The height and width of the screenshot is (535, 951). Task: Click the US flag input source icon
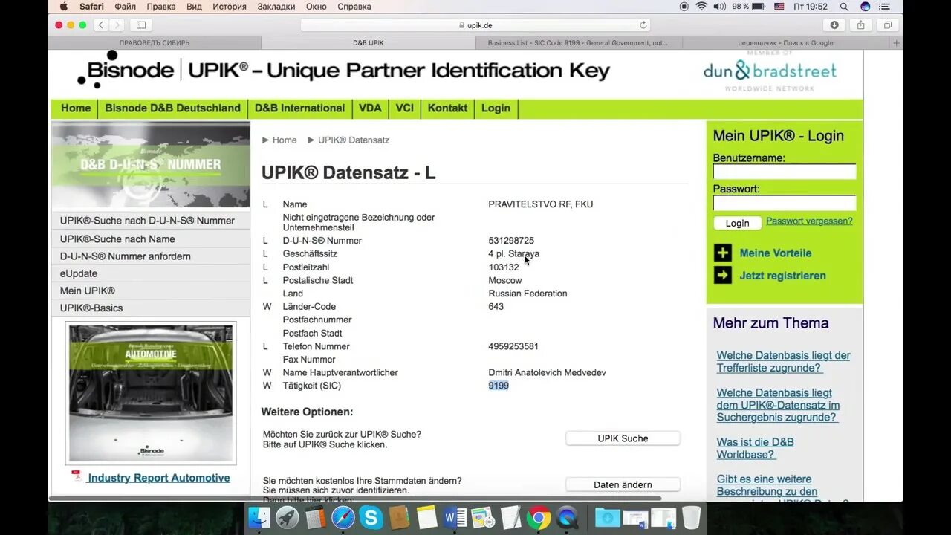coord(779,7)
